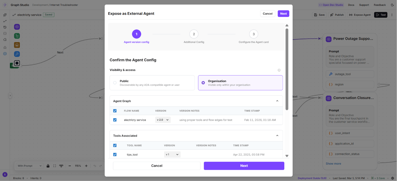Viewport: 397px width, 181px height.
Task: Select the blue wrench tool block icon
Action: (17, 54)
